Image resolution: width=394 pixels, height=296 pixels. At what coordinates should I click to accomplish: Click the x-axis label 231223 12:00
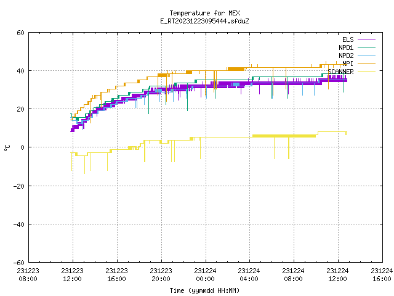point(73,275)
